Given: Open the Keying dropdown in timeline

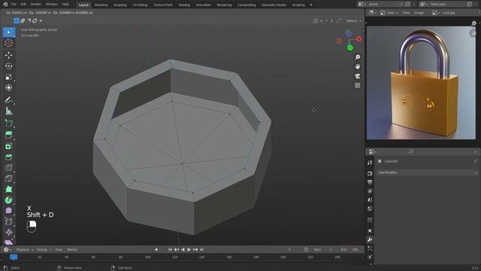Looking at the screenshot, I should (44, 249).
